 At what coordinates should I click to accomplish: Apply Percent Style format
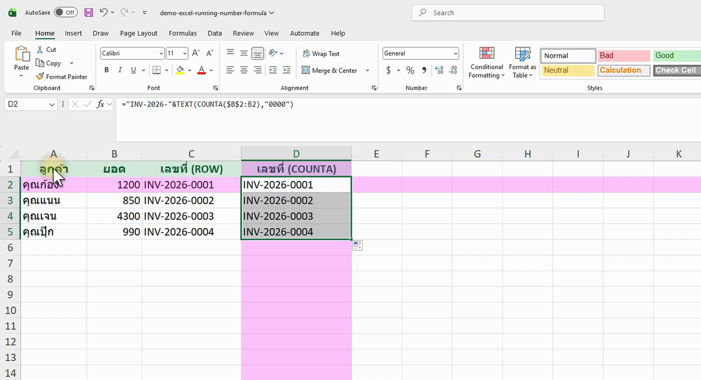tap(410, 70)
